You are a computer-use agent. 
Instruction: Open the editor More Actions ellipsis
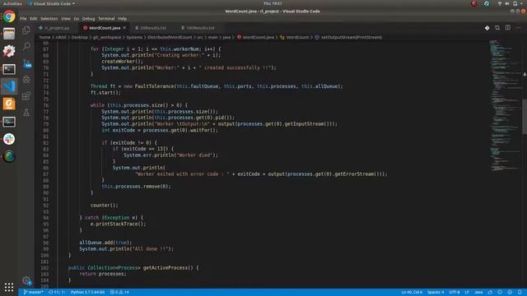coord(519,28)
